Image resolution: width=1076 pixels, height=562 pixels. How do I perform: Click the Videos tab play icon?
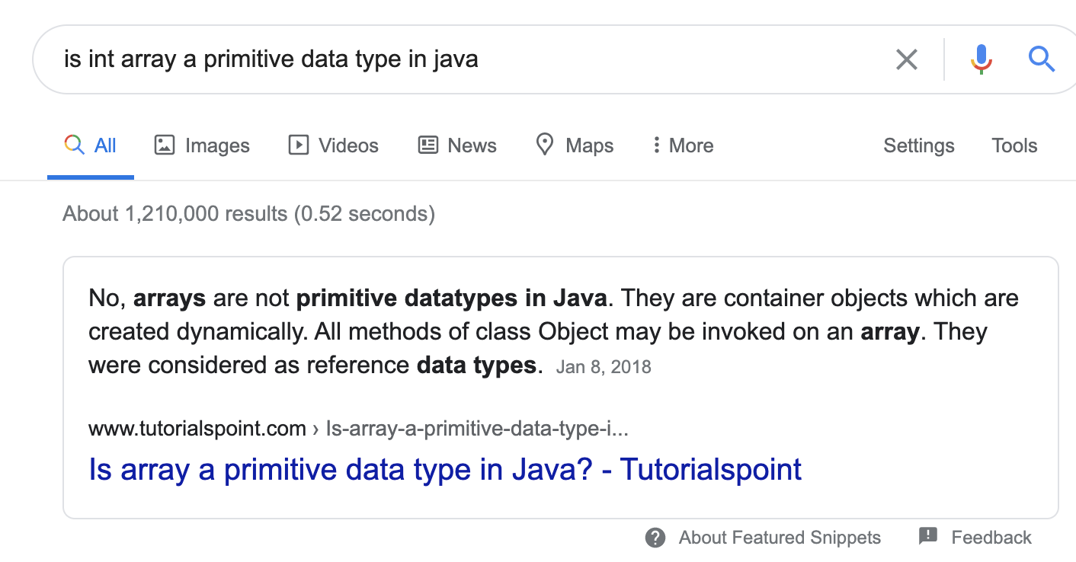299,145
